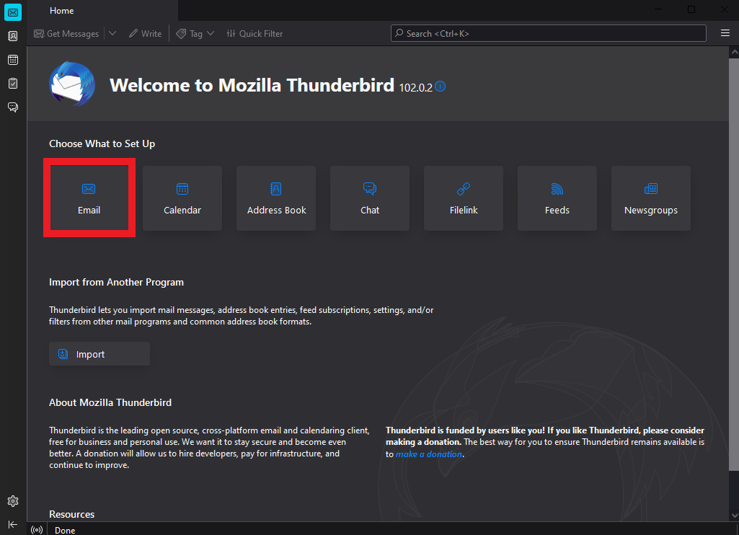The image size is (739, 535).
Task: Follow the make a donation link
Action: tap(428, 454)
